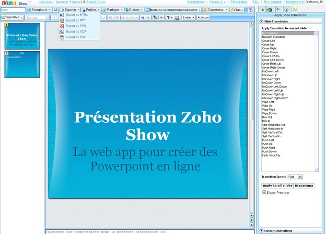The width and height of the screenshot is (326, 234).
Task: Start the Diaporama from the top toolbar
Action: [x=213, y=10]
